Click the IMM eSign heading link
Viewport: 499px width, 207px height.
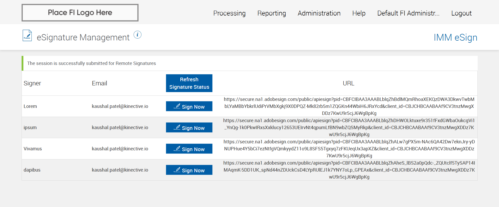coord(455,38)
